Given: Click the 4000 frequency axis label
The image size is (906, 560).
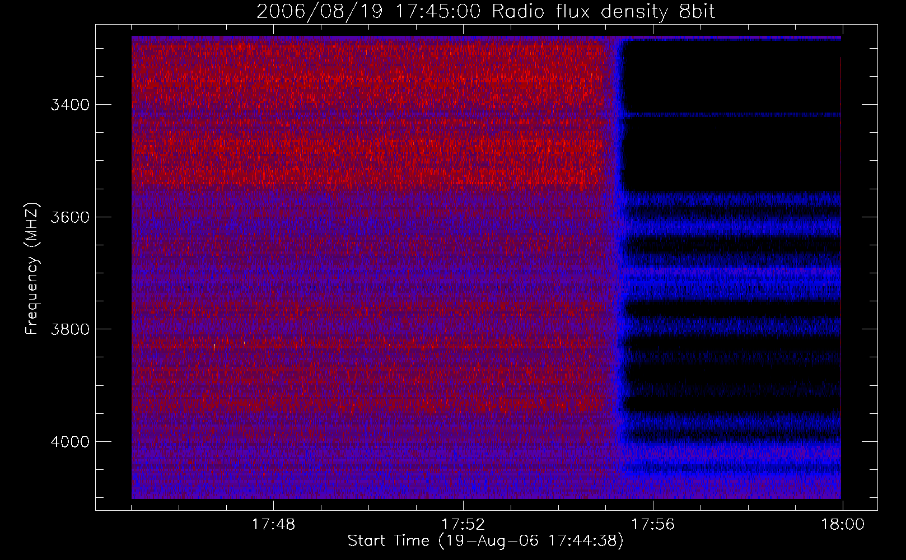Looking at the screenshot, I should 70,442.
